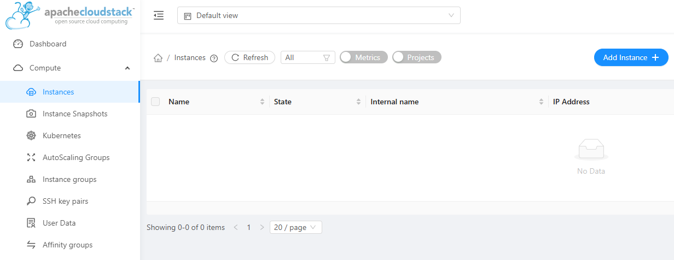Click the SSH key pairs key icon
Image resolution: width=674 pixels, height=260 pixels.
pyautogui.click(x=31, y=201)
